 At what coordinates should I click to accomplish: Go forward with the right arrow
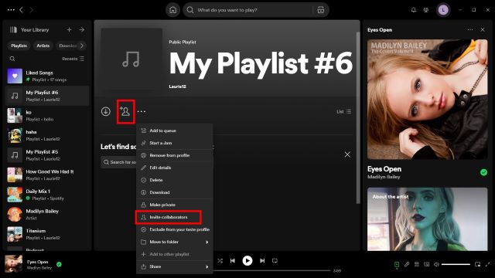tap(31, 10)
